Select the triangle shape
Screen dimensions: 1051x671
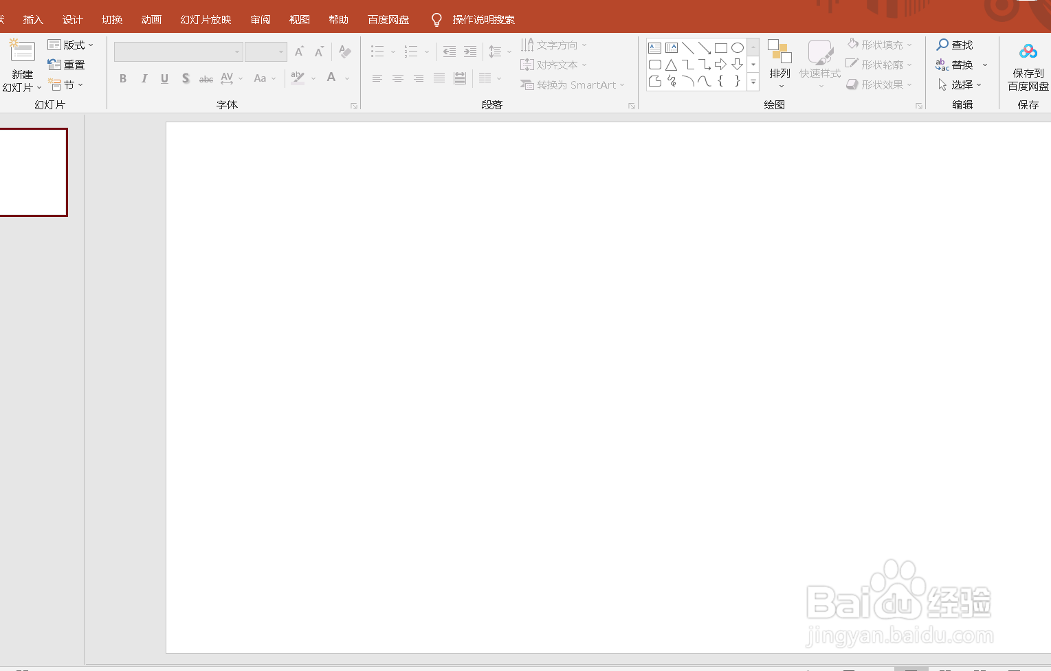tap(672, 65)
